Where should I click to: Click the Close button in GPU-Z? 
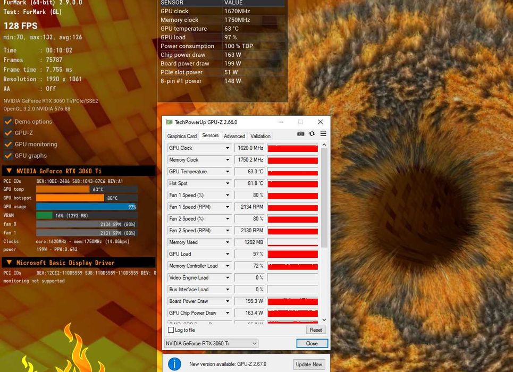[312, 343]
